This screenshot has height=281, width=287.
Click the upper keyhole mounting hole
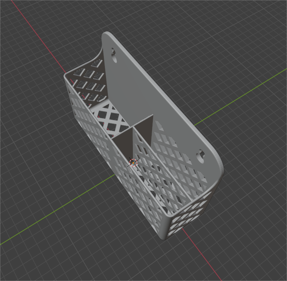114,55
